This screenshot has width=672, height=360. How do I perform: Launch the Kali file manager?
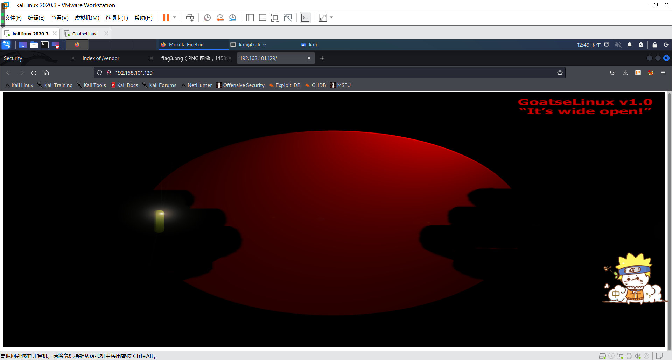coord(34,45)
